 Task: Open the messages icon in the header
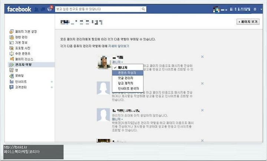43,9
